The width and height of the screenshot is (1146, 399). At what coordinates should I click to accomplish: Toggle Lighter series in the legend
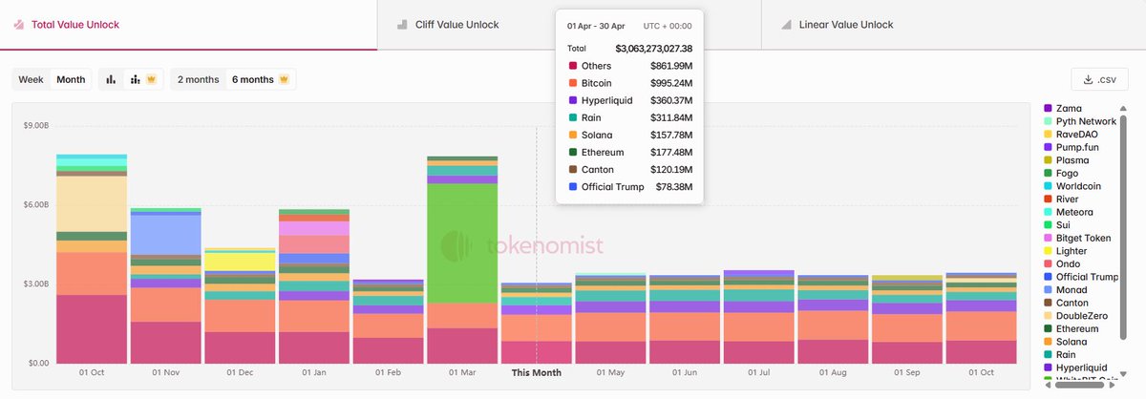(1068, 251)
